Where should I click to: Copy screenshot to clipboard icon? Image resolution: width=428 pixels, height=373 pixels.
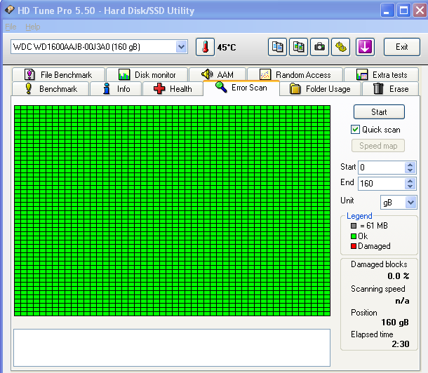[298, 47]
